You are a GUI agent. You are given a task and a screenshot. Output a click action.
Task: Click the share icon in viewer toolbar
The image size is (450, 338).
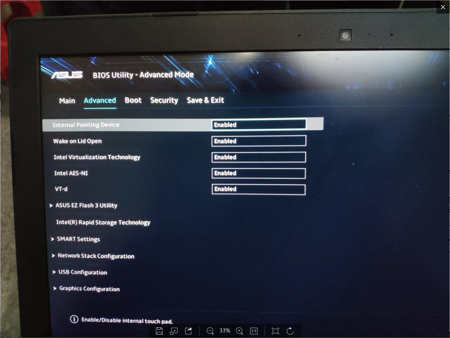coord(188,331)
